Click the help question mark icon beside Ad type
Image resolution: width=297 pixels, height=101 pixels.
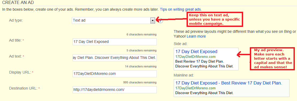pyautogui.click(x=161, y=21)
